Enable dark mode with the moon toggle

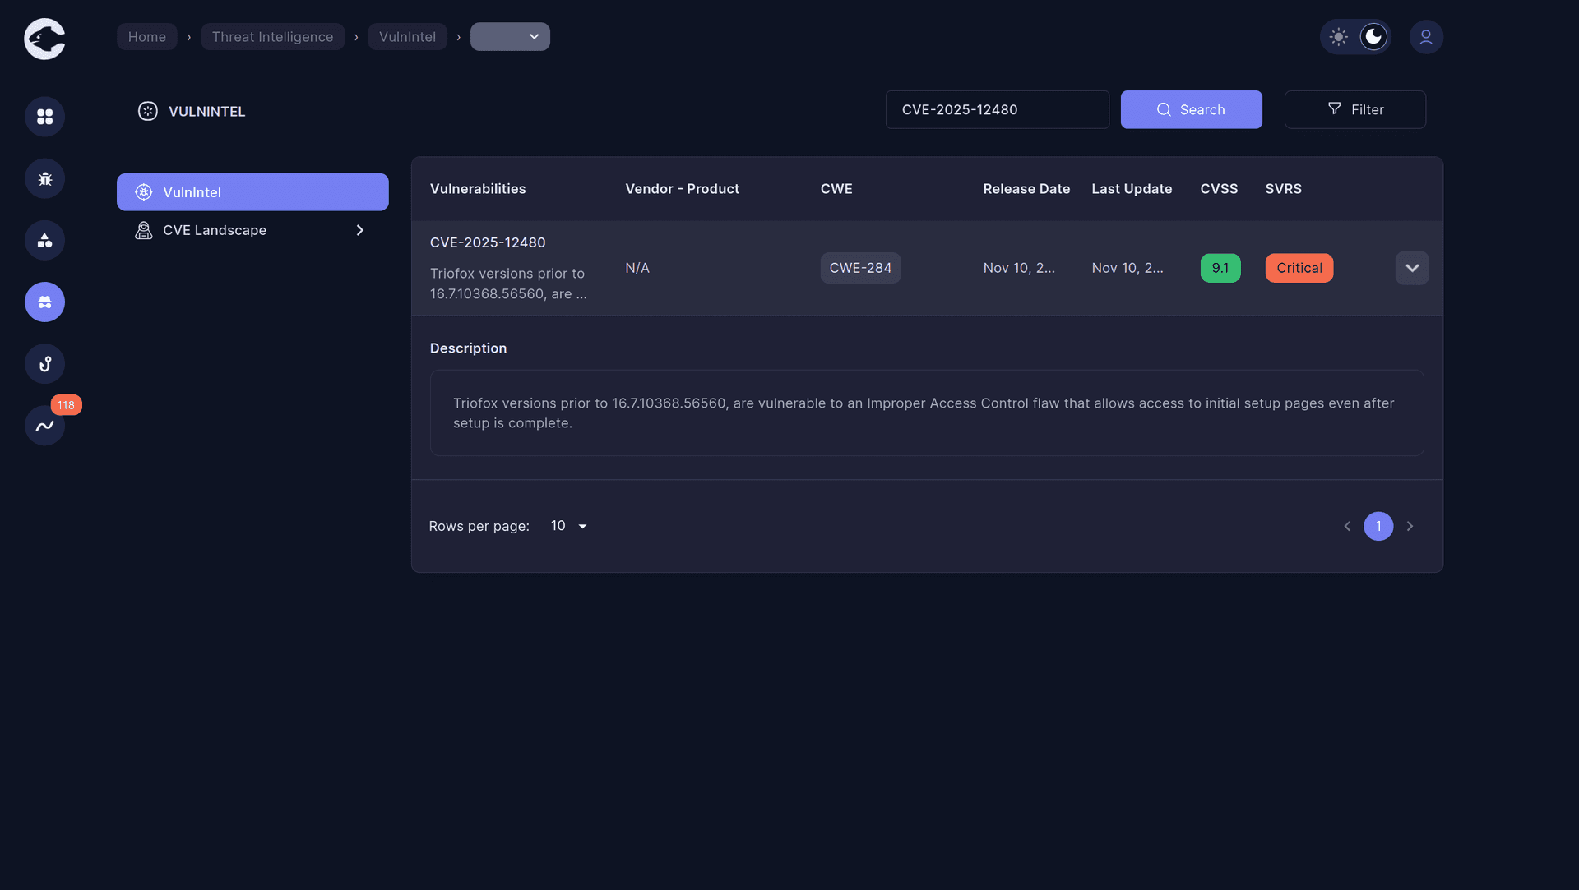pos(1373,36)
